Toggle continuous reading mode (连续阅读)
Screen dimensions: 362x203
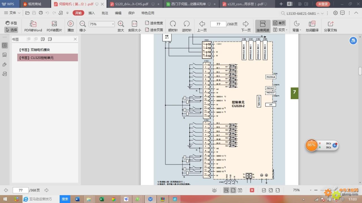click(263, 26)
